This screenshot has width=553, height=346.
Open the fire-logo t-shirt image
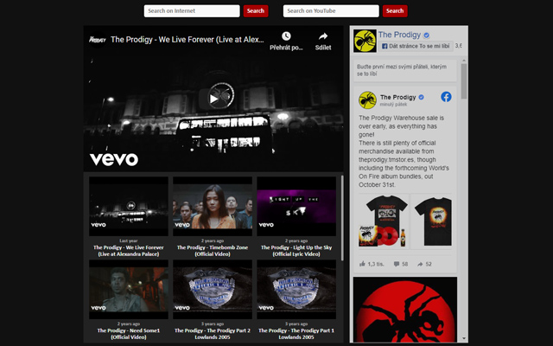click(431, 221)
